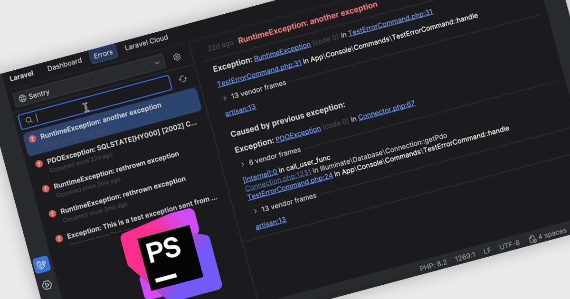Open the 4 spaces indent setting
570x299 pixels.
pyautogui.click(x=552, y=234)
